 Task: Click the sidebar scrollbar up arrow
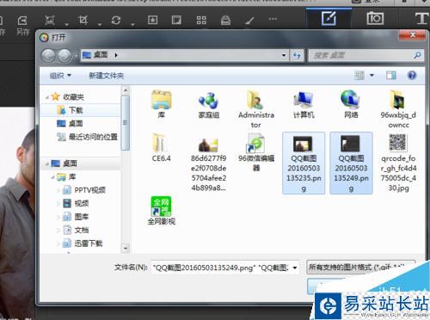tap(126, 90)
